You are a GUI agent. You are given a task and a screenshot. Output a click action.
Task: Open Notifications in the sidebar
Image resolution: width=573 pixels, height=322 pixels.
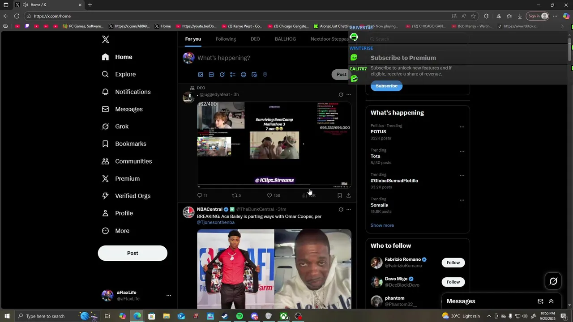(127, 92)
